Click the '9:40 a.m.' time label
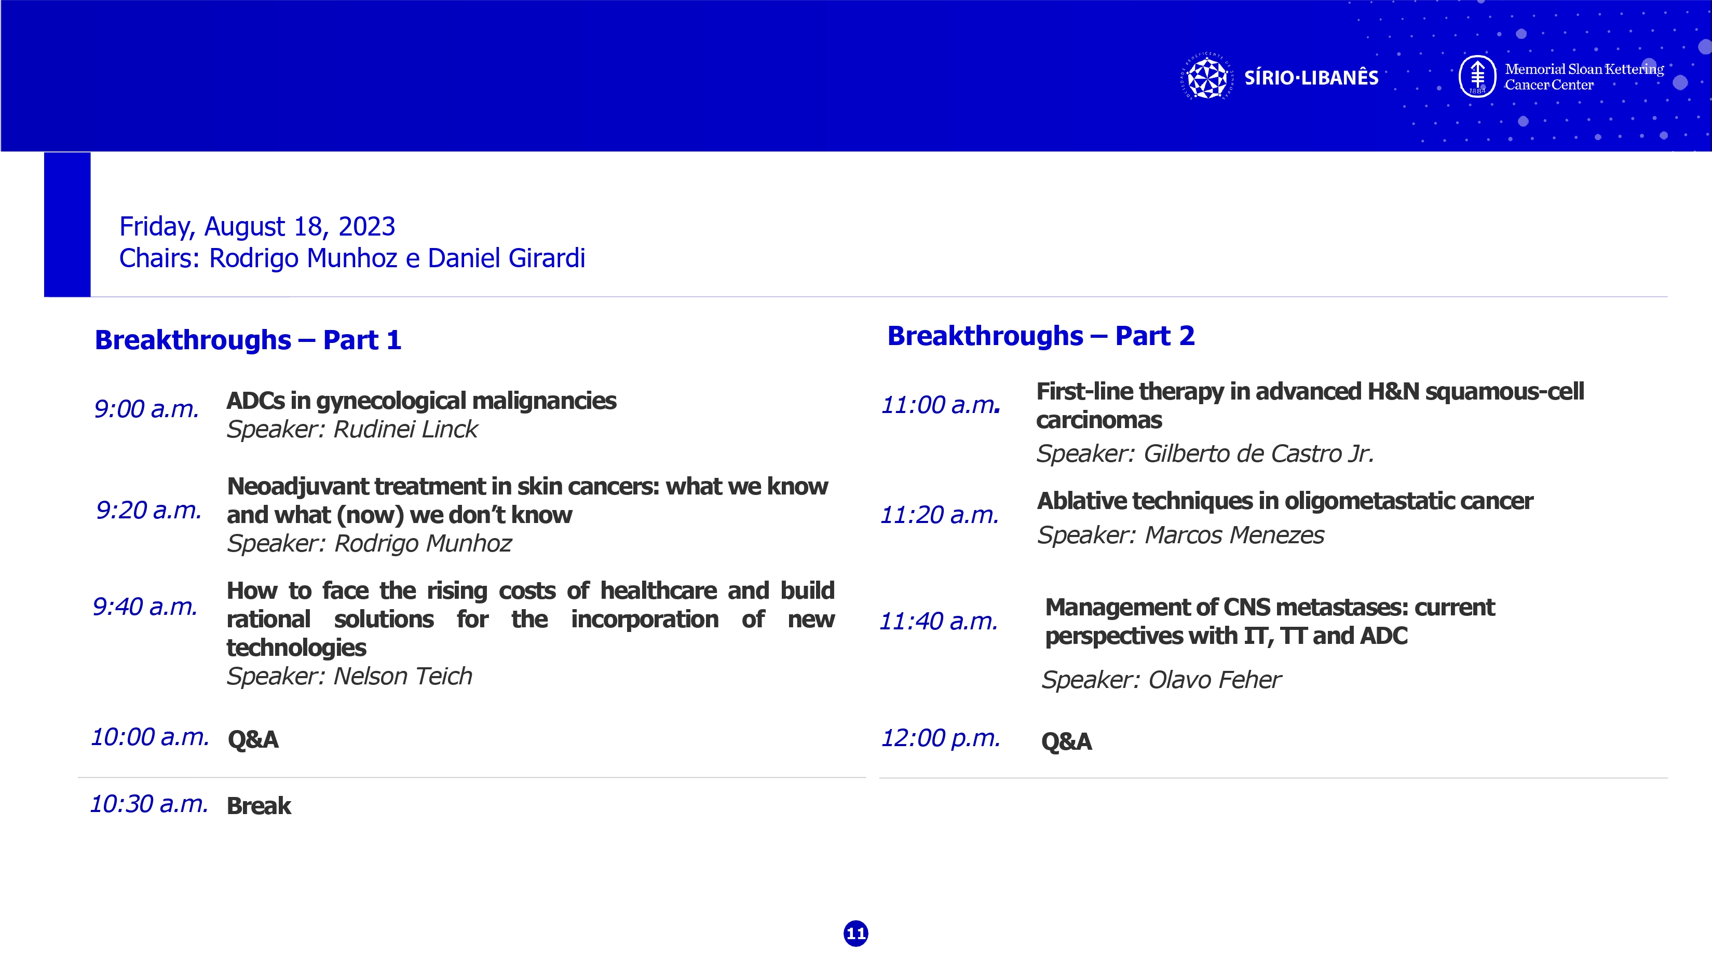This screenshot has width=1712, height=963. click(x=145, y=607)
